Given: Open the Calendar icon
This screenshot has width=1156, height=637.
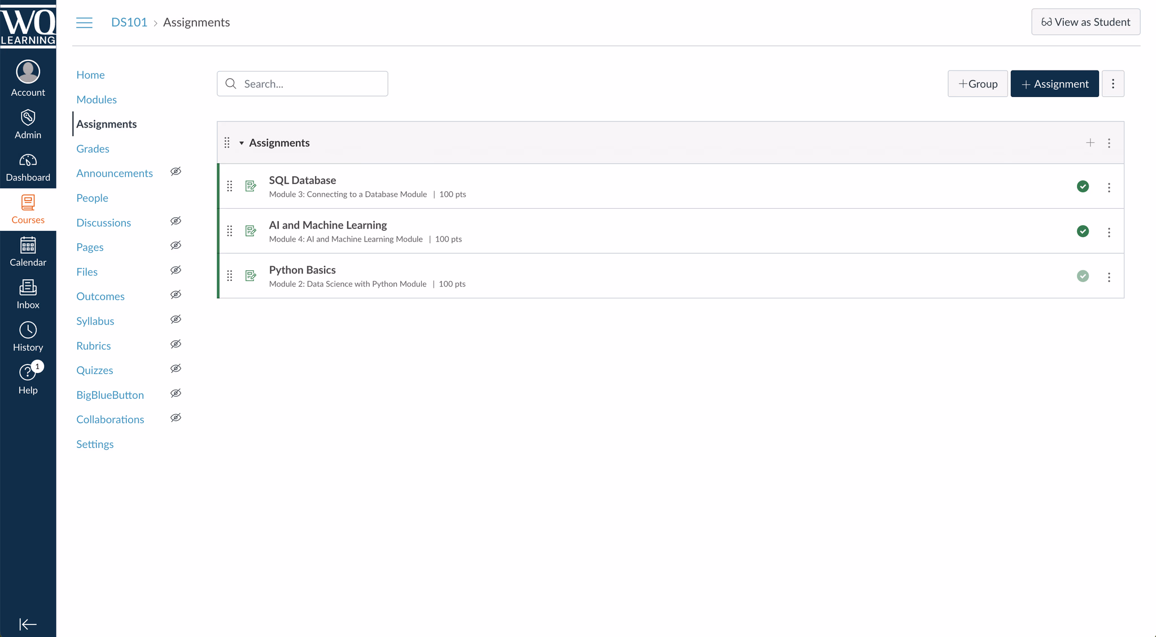Looking at the screenshot, I should pos(28,245).
